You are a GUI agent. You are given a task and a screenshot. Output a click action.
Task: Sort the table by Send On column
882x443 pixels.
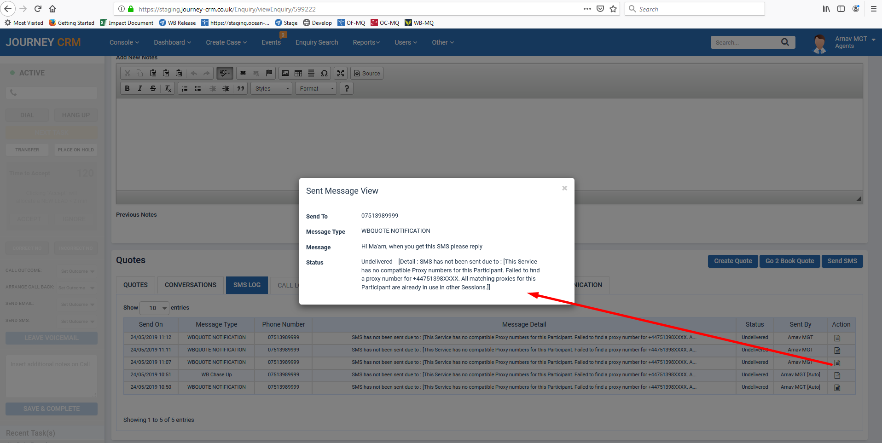(x=151, y=324)
